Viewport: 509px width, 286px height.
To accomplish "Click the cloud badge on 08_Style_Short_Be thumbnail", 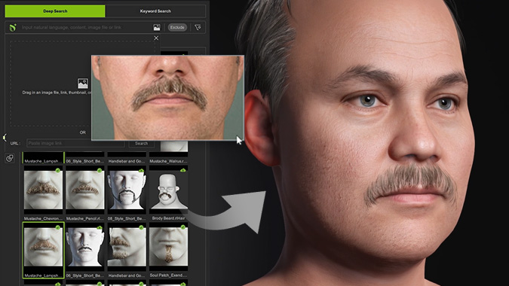I will point(141,170).
